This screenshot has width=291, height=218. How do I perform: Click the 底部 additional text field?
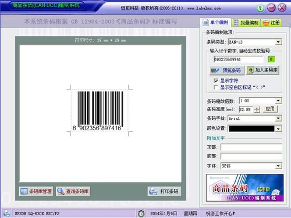[x=251, y=156]
